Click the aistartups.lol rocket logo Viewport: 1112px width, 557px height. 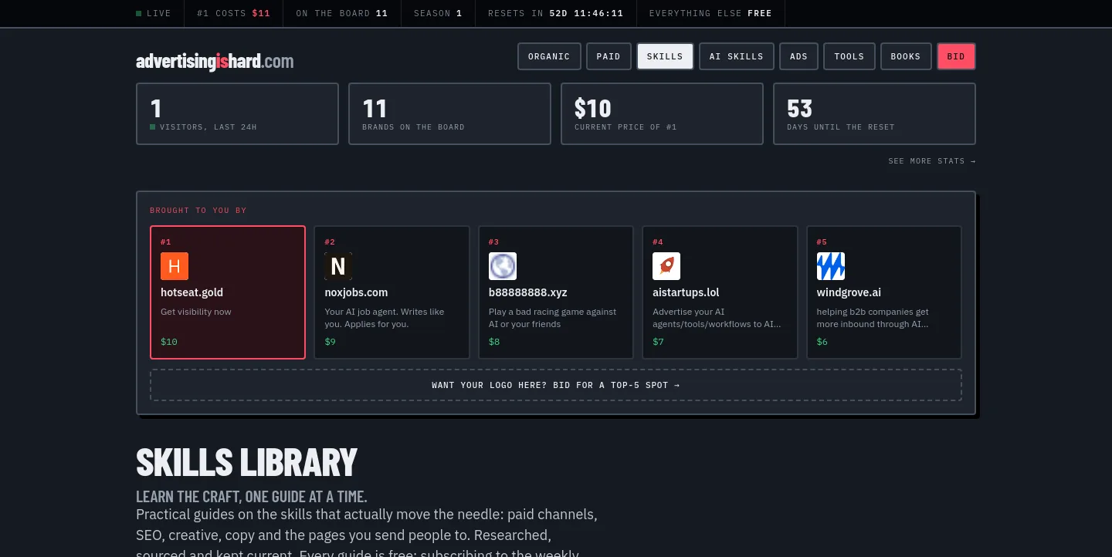coord(666,266)
